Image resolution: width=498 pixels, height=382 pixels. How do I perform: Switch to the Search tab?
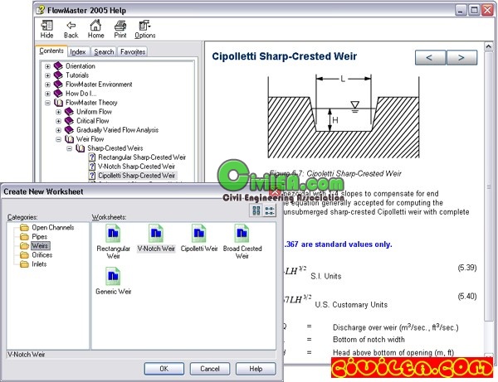tap(104, 51)
